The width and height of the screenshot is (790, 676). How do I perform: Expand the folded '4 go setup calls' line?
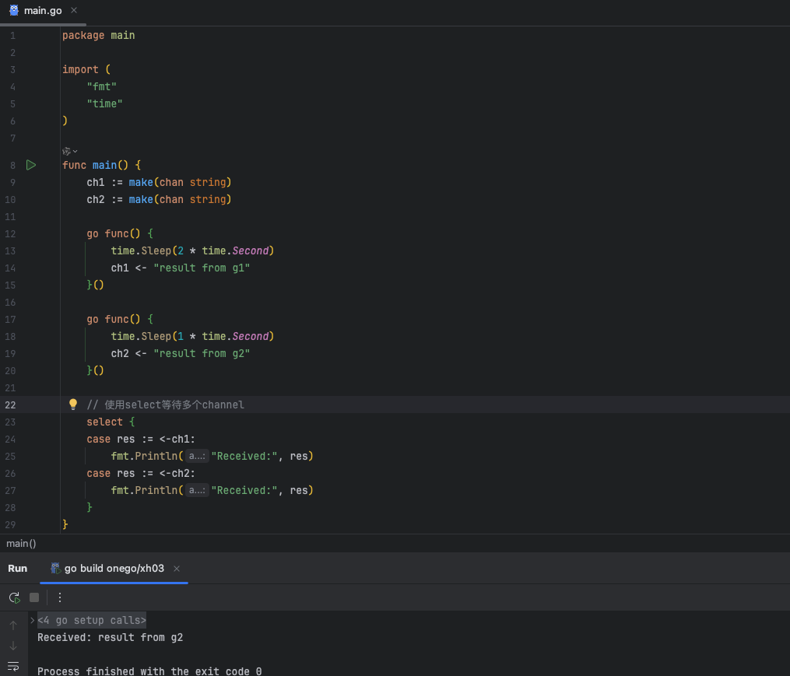[x=32, y=620]
